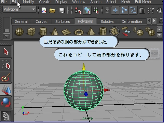Open the Select menu
This screenshot has height=123, width=164.
point(111,2)
